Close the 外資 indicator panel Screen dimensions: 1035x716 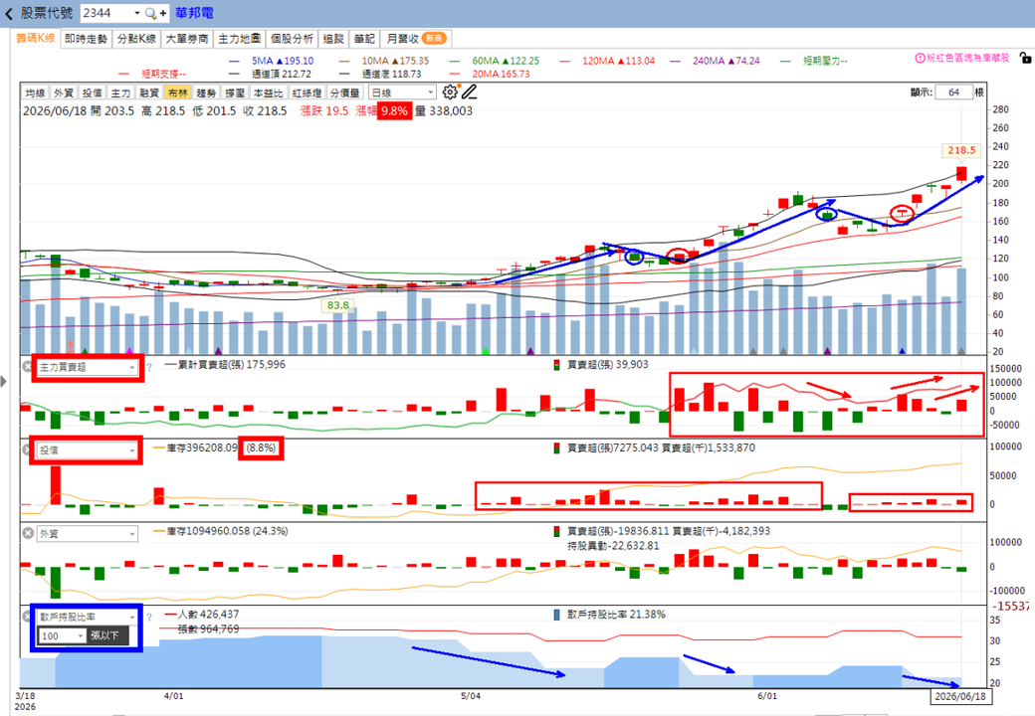click(x=27, y=533)
